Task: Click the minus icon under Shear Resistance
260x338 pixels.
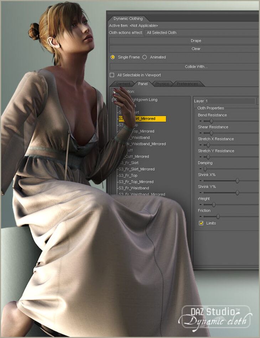Action: pos(201,133)
